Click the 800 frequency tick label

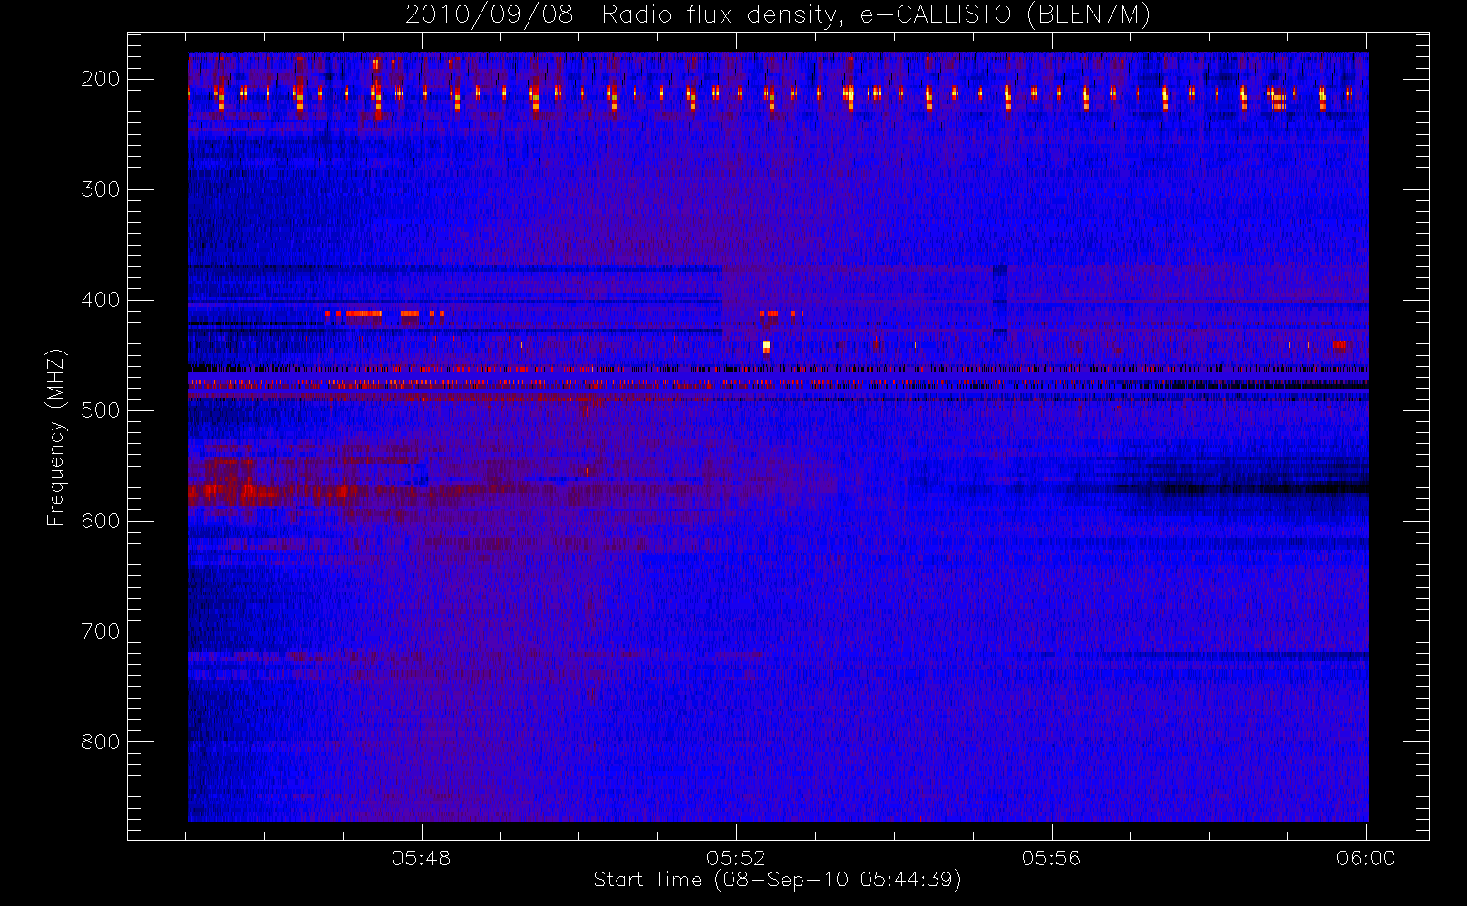tap(101, 742)
